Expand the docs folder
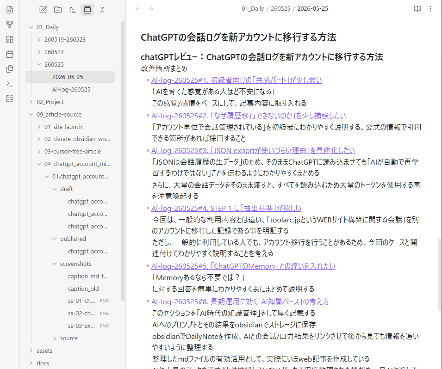 coord(31,363)
